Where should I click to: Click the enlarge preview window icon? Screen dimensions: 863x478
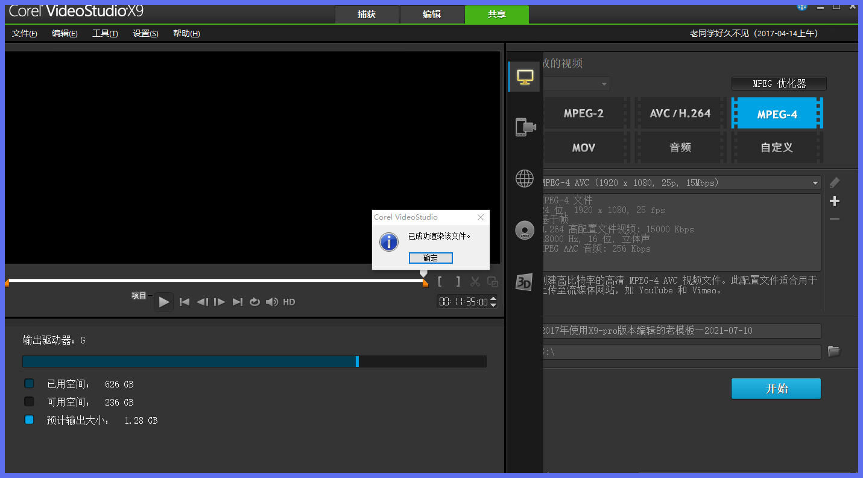click(x=493, y=281)
